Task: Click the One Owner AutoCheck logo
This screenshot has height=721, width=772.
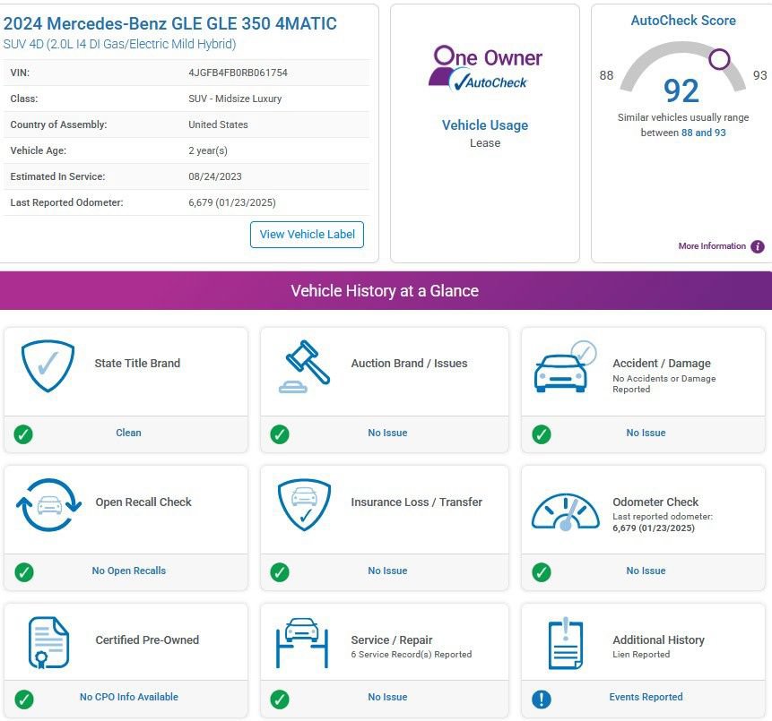Action: (x=485, y=68)
